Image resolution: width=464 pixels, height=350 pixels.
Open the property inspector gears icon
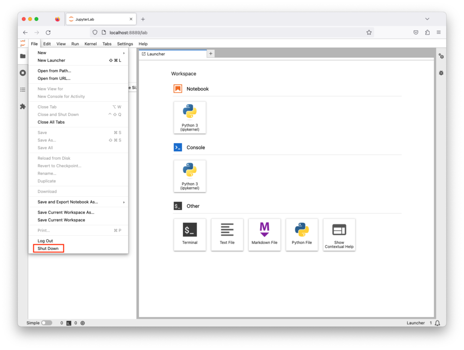[441, 56]
